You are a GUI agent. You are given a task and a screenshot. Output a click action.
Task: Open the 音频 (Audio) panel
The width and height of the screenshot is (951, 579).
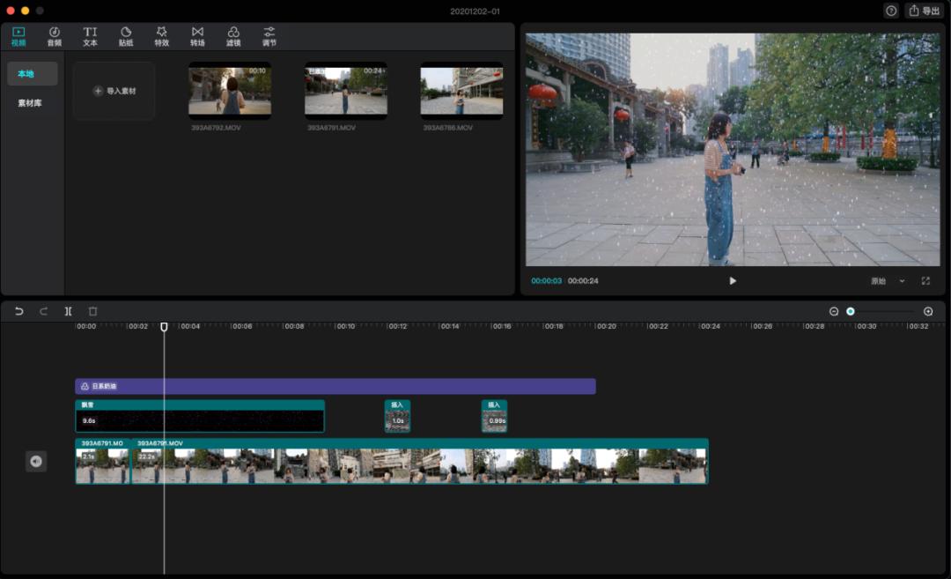(x=55, y=36)
